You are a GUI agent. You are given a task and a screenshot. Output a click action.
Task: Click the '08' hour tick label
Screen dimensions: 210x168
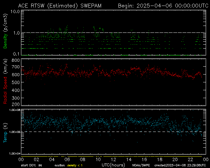tap(83, 159)
